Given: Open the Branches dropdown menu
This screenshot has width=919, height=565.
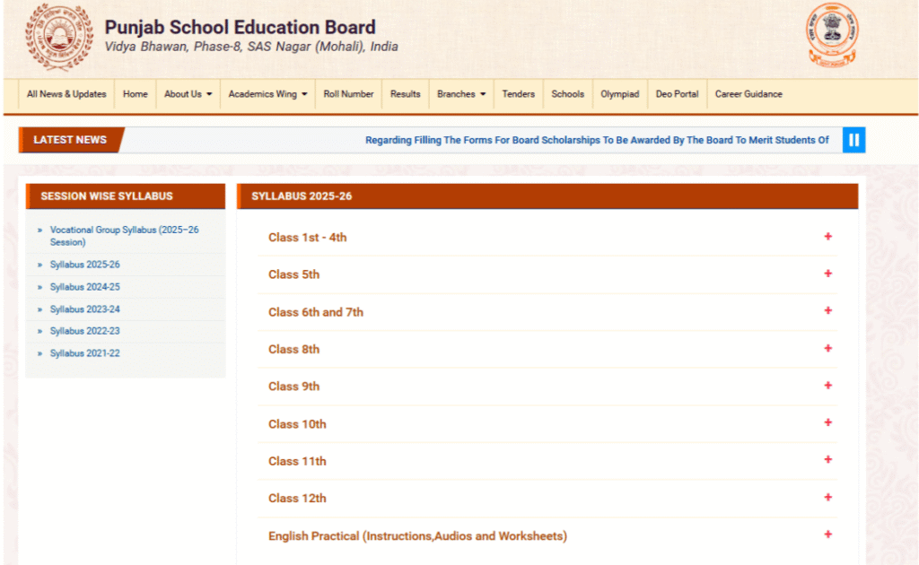Looking at the screenshot, I should 461,94.
